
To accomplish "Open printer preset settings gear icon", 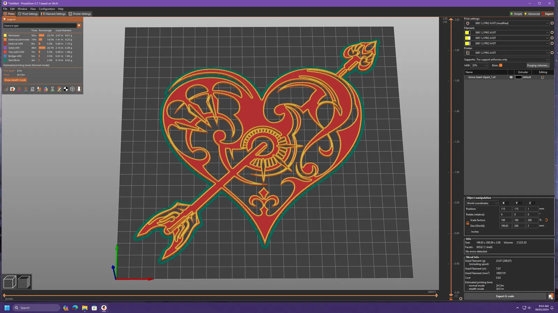I will click(552, 53).
